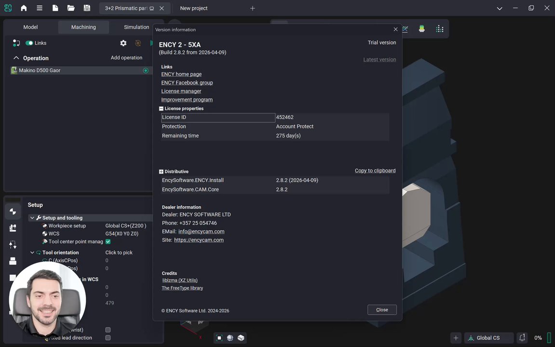This screenshot has height=347, width=555.
Task: Click the fit view square icon below viewport
Action: point(219,338)
